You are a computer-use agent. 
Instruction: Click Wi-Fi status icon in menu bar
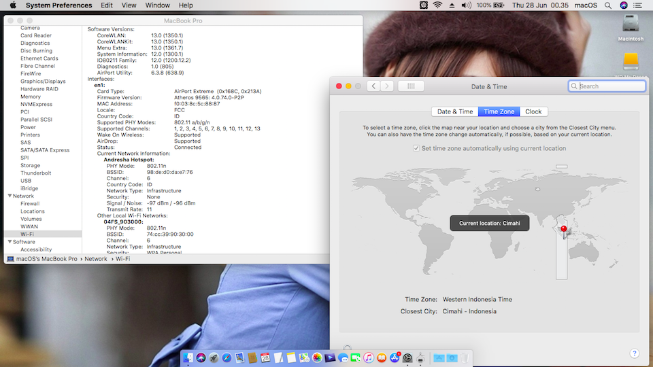[x=437, y=5]
